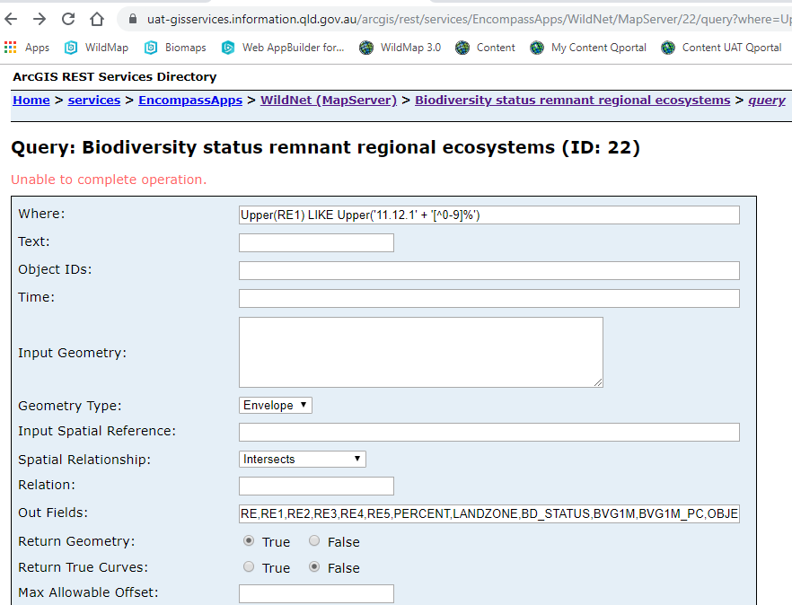This screenshot has width=792, height=605.
Task: Open Web AppBuilder bookmark
Action: (x=283, y=48)
